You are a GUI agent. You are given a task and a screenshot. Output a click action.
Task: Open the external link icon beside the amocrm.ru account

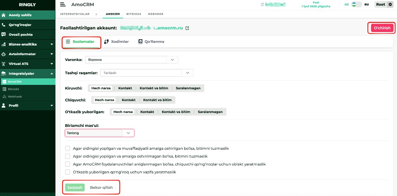click(187, 28)
